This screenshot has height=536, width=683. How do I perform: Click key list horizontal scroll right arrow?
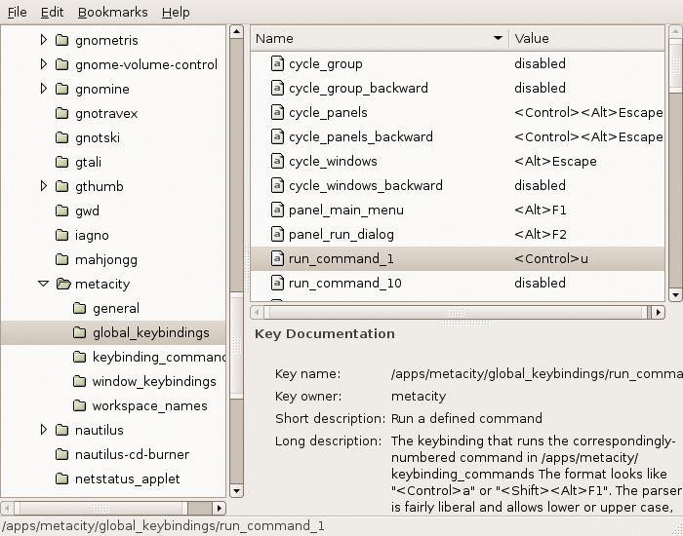tap(659, 312)
